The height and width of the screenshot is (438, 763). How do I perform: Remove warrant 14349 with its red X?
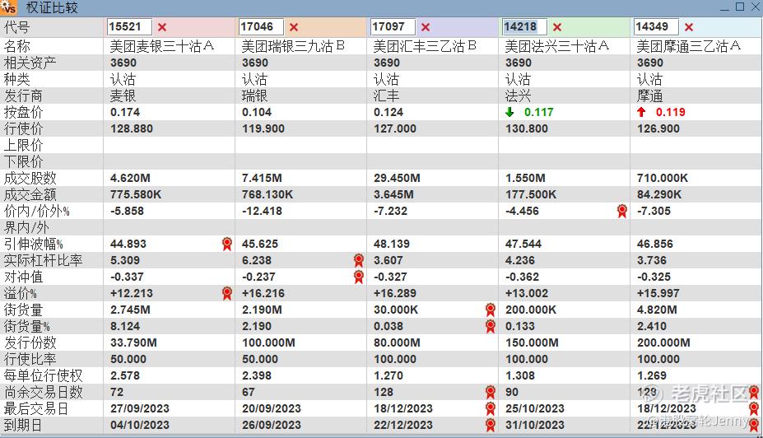[x=689, y=27]
